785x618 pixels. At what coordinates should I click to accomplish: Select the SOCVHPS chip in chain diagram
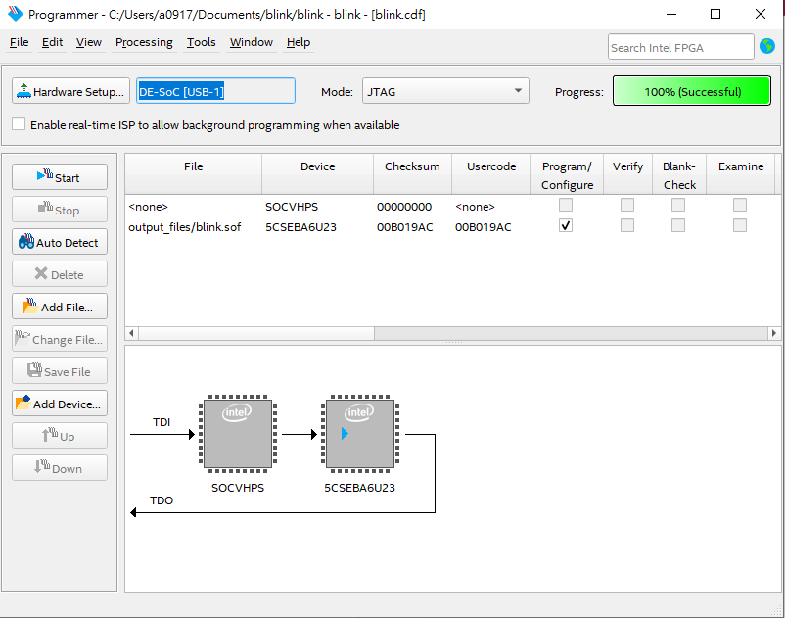(237, 433)
